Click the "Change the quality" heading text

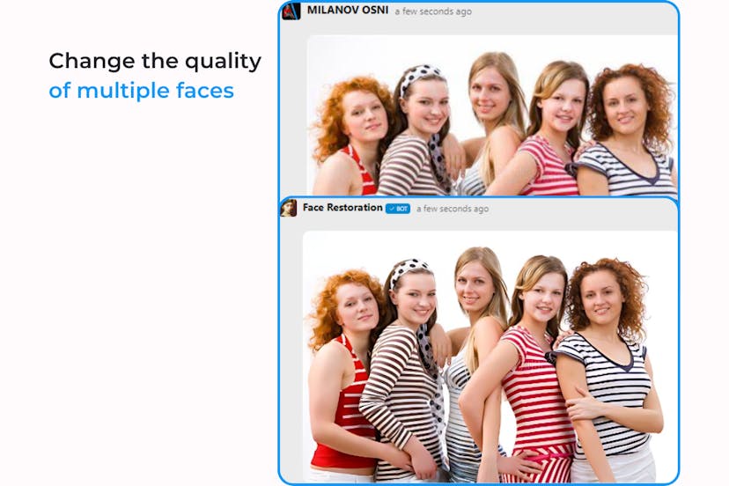(155, 61)
